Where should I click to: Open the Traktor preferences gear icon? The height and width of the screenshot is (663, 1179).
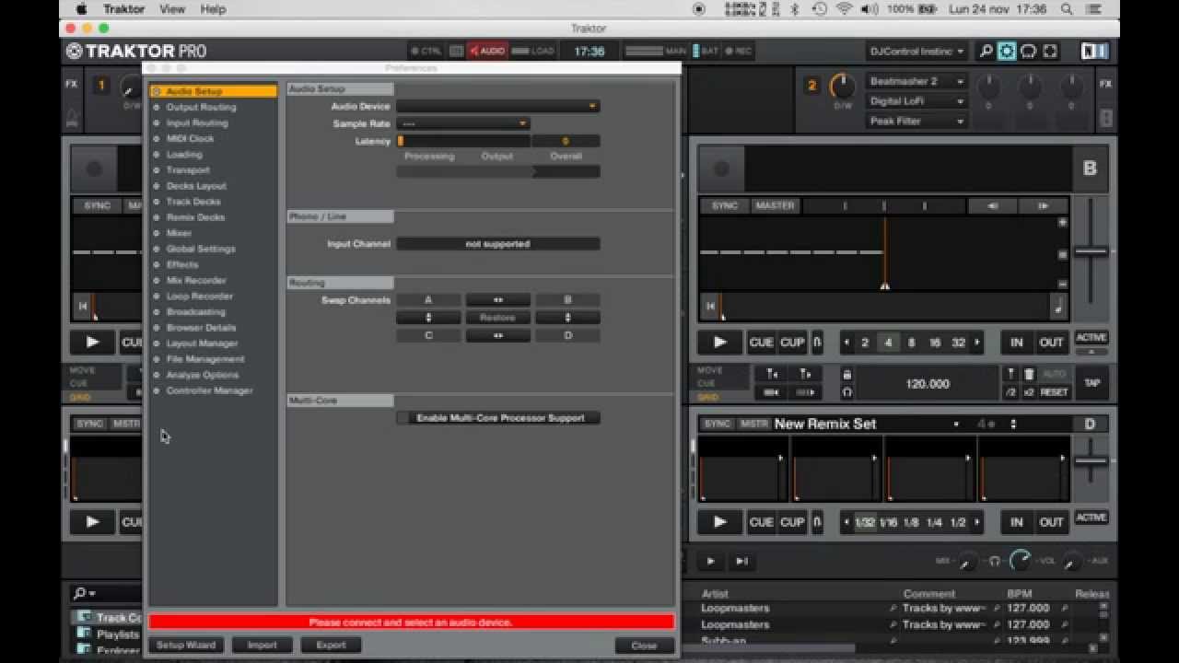(x=1007, y=52)
